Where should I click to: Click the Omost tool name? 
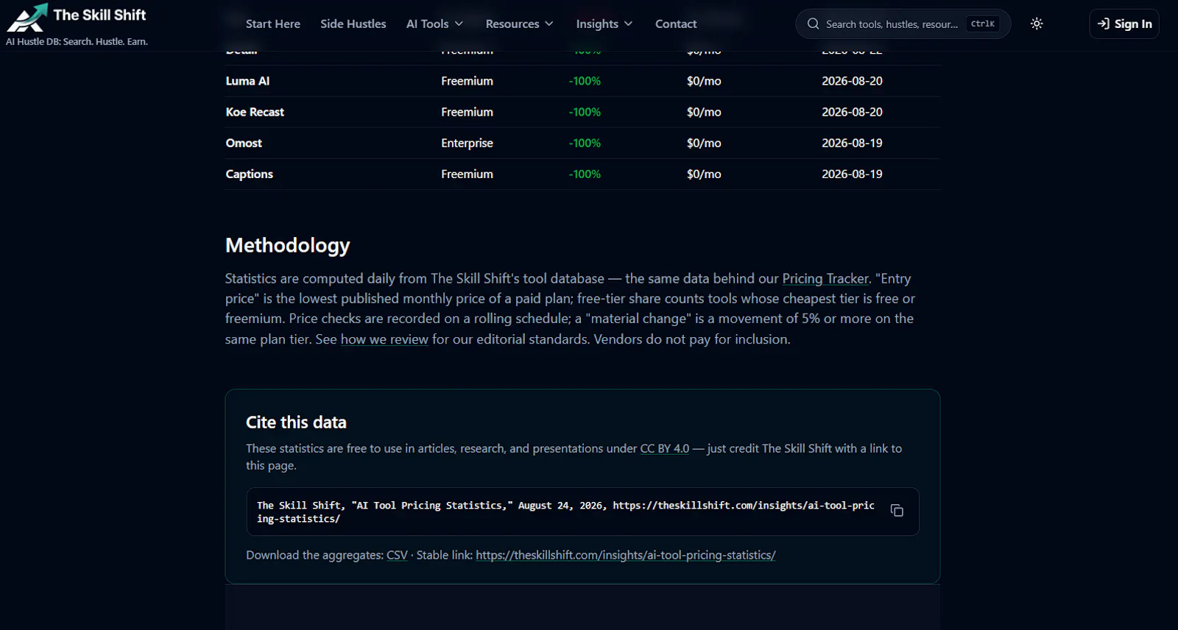pos(244,143)
